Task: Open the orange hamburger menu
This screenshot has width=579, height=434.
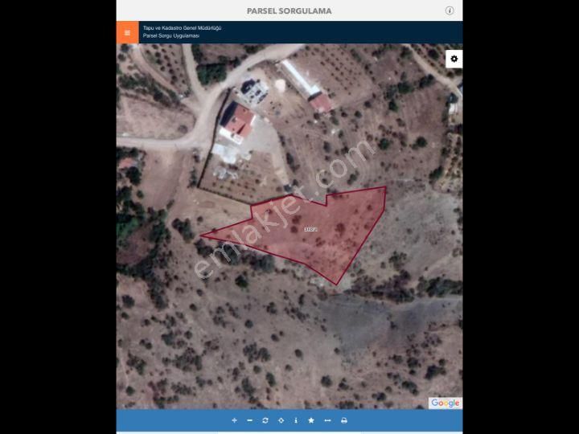Action: (127, 33)
